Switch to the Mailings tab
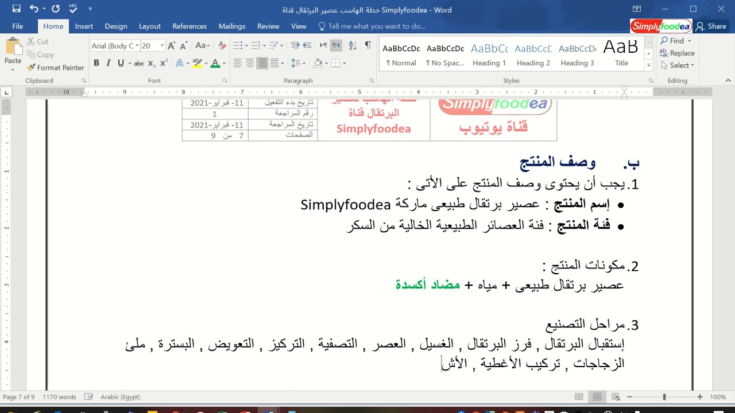Image resolution: width=735 pixels, height=413 pixels. 232,26
